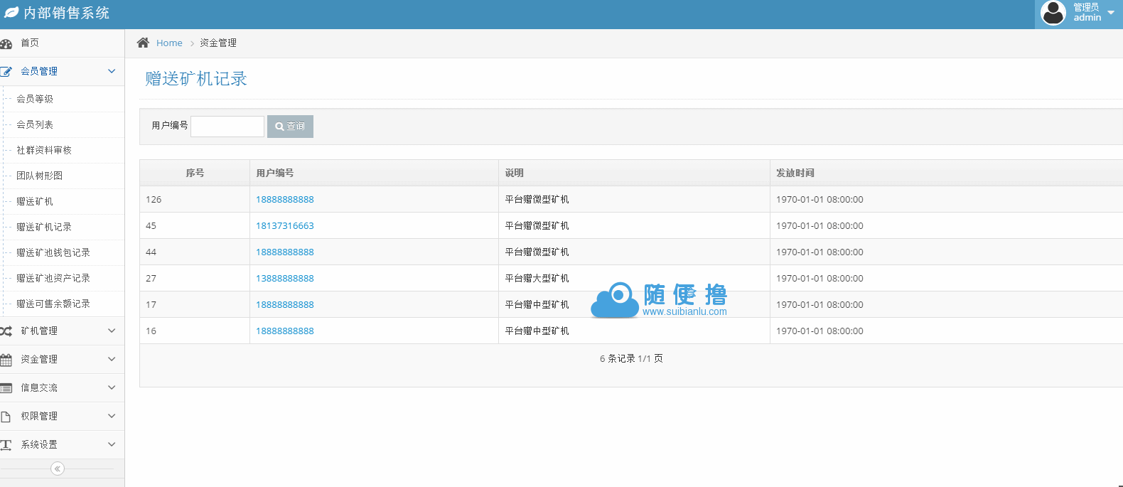
Task: Click the file icon beside 权限管理
Action: [x=6, y=417]
